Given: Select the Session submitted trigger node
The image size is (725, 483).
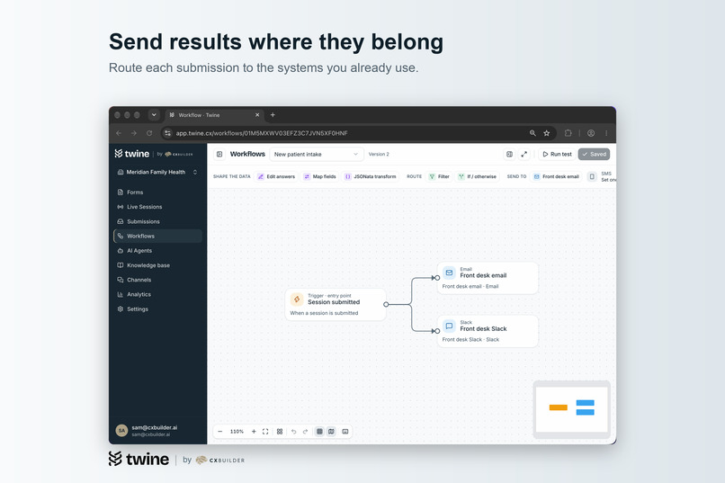Looking at the screenshot, I should (x=336, y=305).
